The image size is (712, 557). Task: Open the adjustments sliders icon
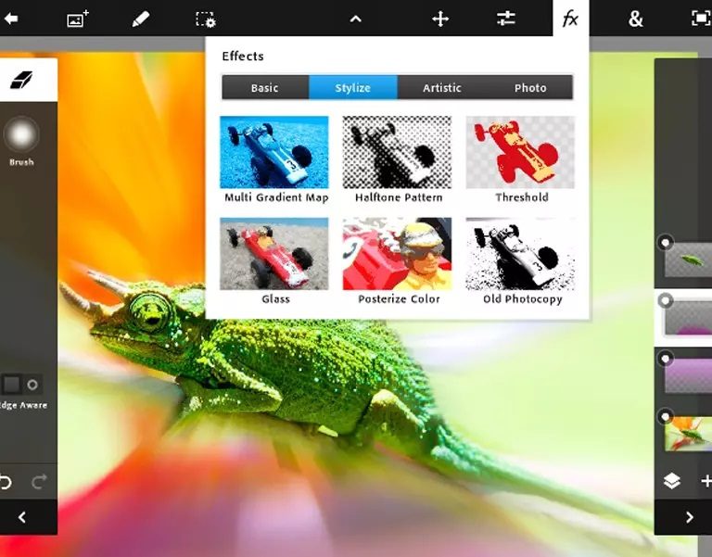(x=506, y=19)
